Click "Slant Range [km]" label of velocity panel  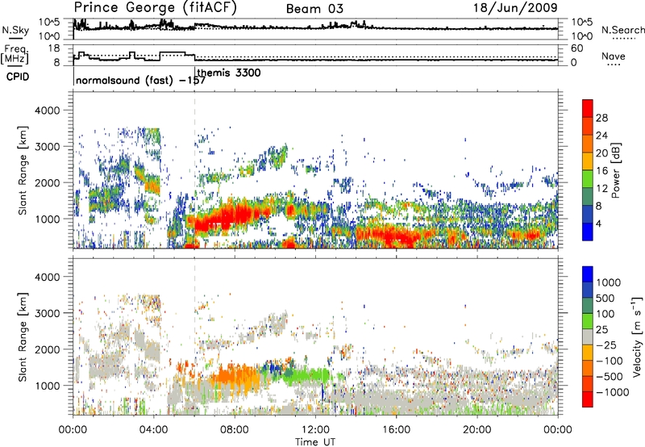pos(23,337)
